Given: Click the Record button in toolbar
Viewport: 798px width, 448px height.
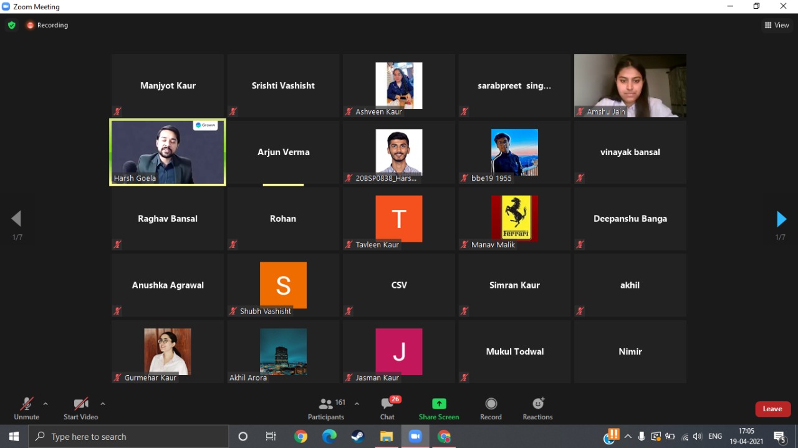Looking at the screenshot, I should coord(491,409).
